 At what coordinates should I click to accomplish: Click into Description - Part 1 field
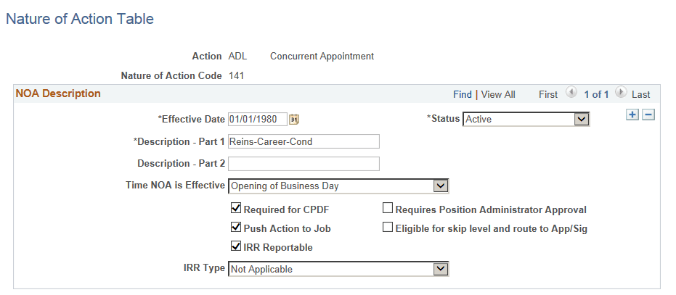click(x=304, y=141)
